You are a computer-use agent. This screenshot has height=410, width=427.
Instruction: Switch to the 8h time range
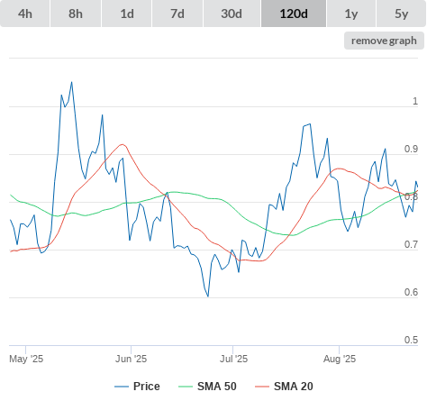coord(76,14)
